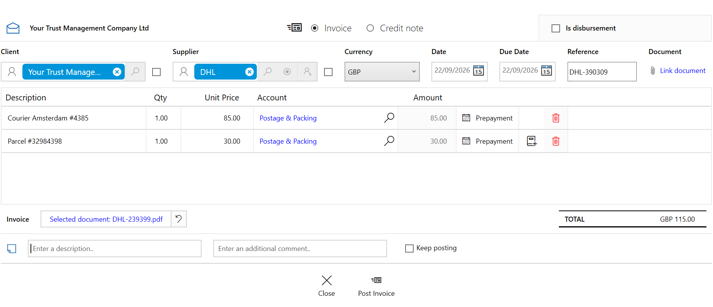Enable the Keep posting checkbox
Screen dimensions: 713x307
[x=409, y=248]
